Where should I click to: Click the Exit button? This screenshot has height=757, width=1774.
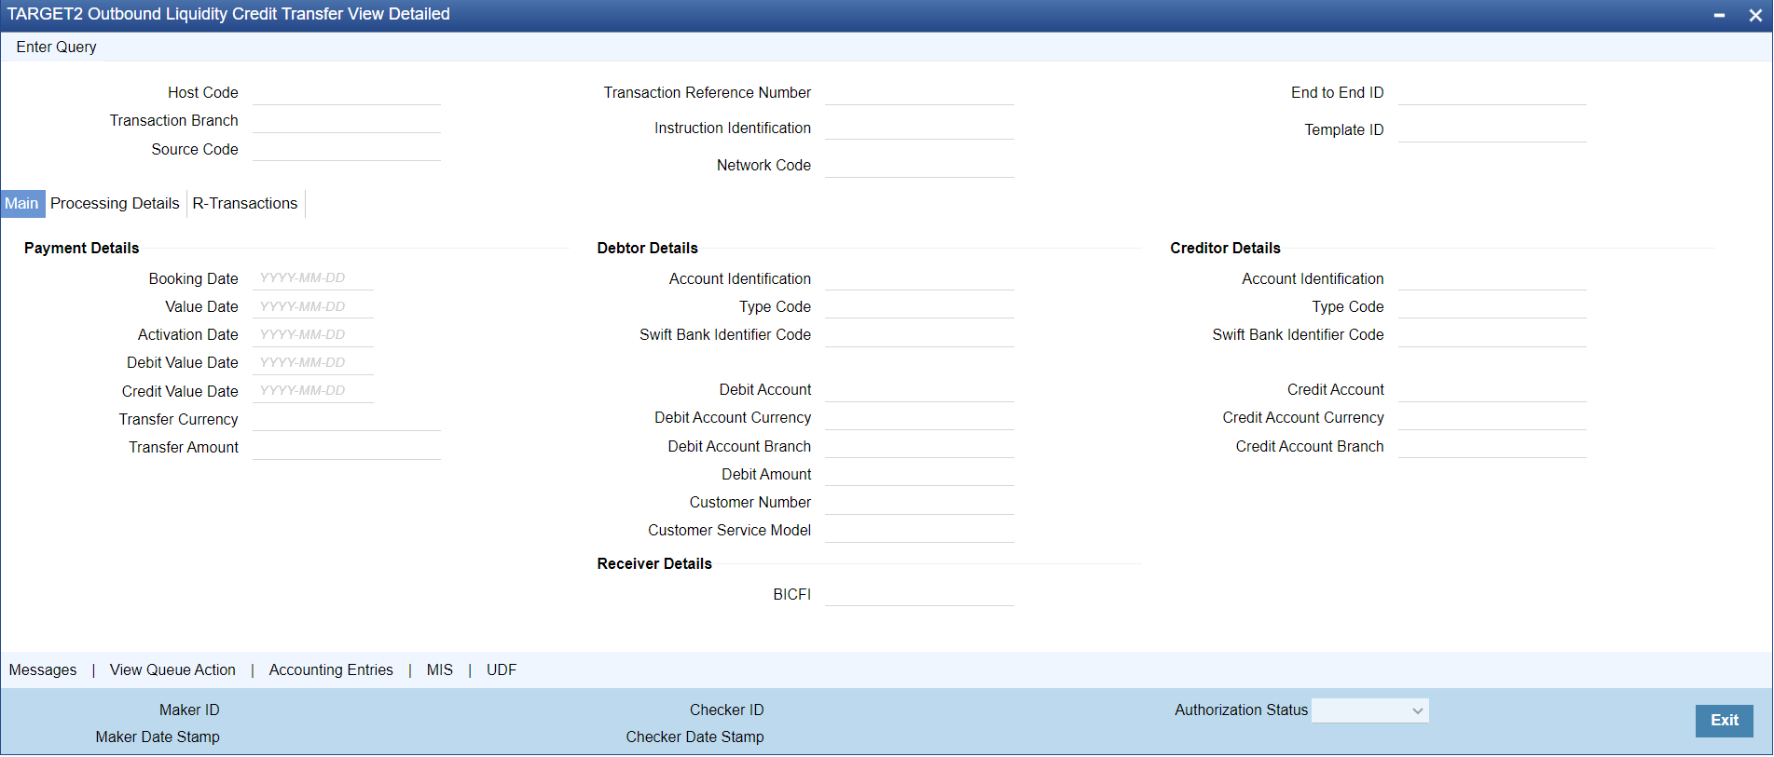1724,720
